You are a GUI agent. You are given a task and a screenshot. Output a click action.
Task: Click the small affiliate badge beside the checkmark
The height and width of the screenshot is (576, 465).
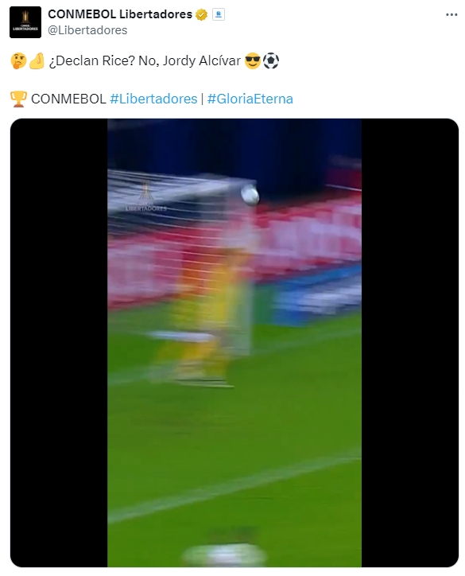coord(219,14)
